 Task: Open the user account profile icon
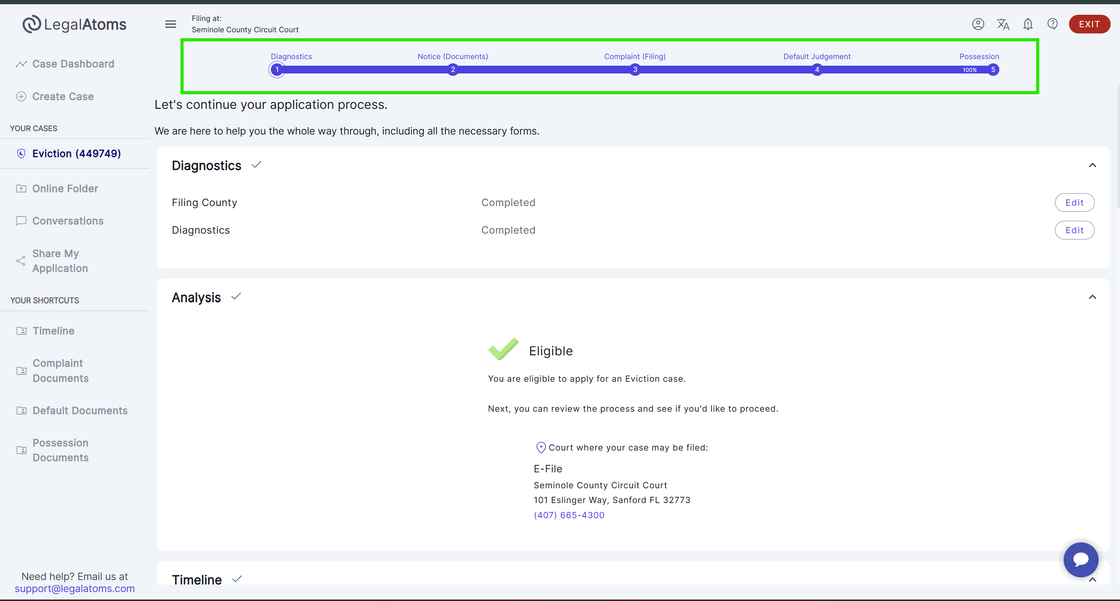tap(978, 24)
